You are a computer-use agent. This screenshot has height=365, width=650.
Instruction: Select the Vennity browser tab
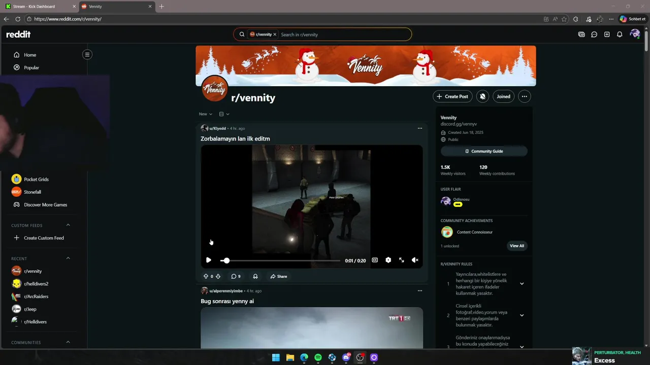point(117,7)
